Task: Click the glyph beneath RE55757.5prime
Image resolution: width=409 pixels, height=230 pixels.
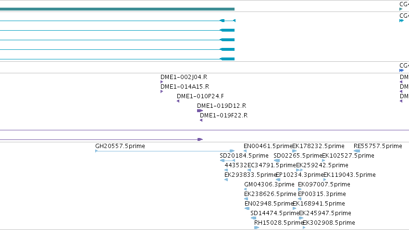Action: tap(357, 151)
